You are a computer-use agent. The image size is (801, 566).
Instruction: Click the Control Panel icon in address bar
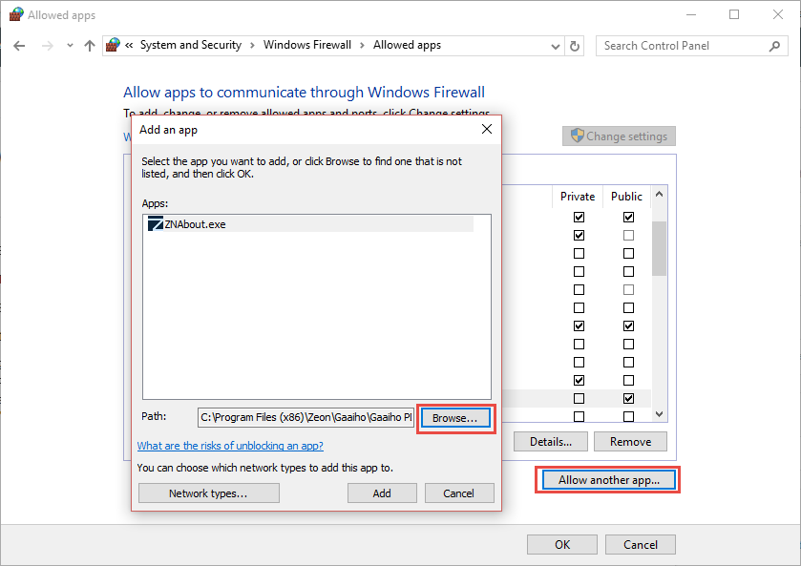(113, 46)
